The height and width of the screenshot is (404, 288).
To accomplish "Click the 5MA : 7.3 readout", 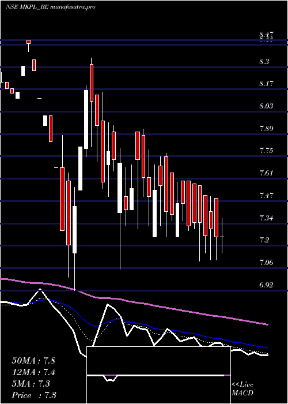I will pyautogui.click(x=31, y=384).
